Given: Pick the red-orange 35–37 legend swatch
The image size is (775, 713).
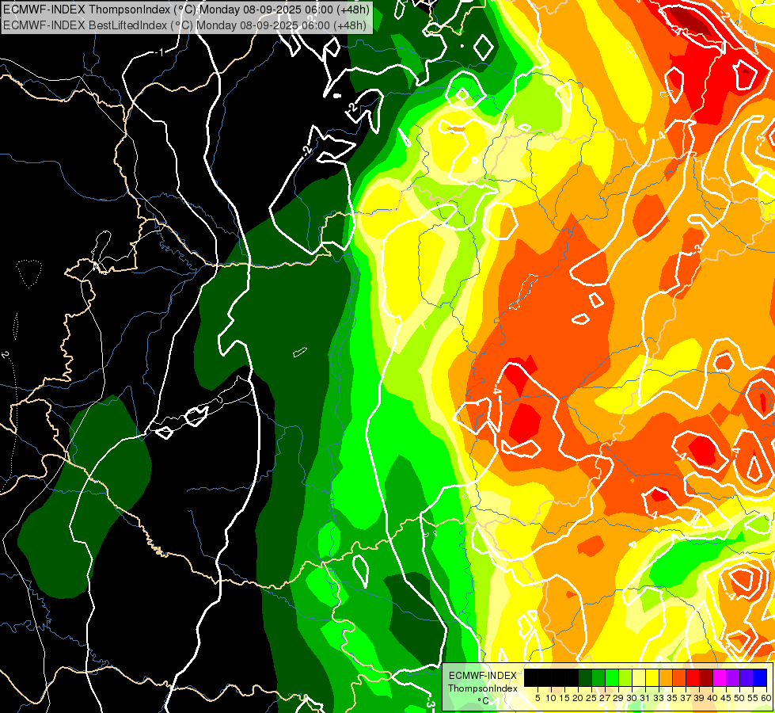Looking at the screenshot, I should click(x=679, y=677).
